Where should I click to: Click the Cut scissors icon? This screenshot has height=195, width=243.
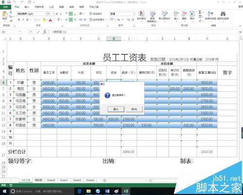tap(11, 12)
